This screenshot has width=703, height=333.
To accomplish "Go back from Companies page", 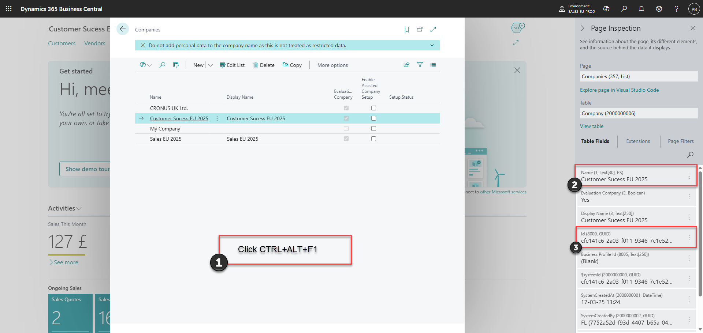I will point(123,29).
